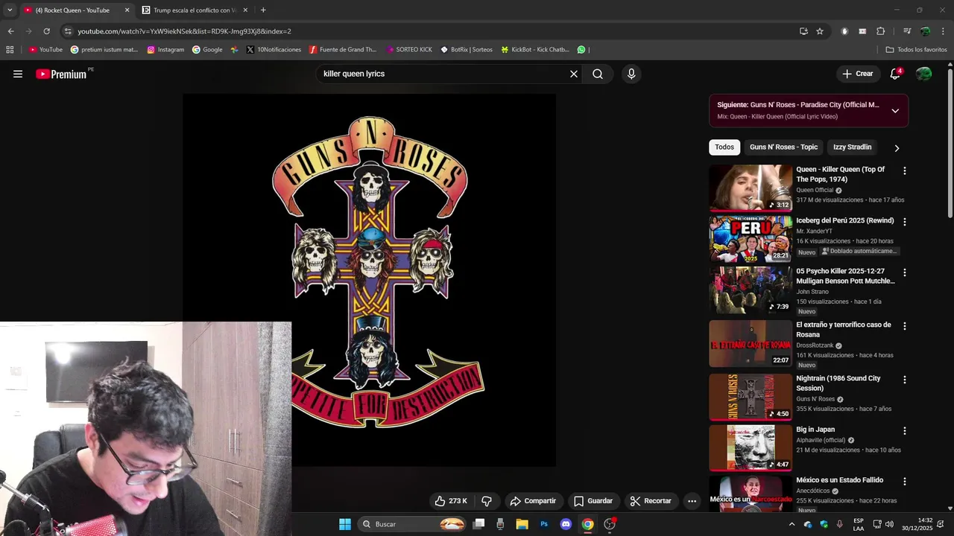Reload the page in Chrome

click(46, 31)
